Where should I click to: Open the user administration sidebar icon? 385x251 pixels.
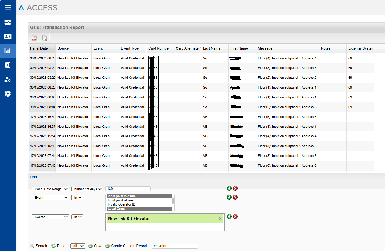point(8,79)
